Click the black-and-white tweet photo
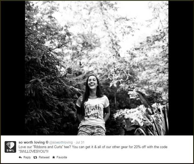 [x=97, y=68]
